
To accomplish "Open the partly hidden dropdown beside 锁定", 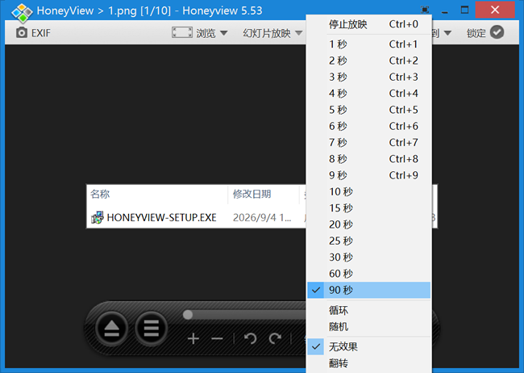I will coord(442,33).
